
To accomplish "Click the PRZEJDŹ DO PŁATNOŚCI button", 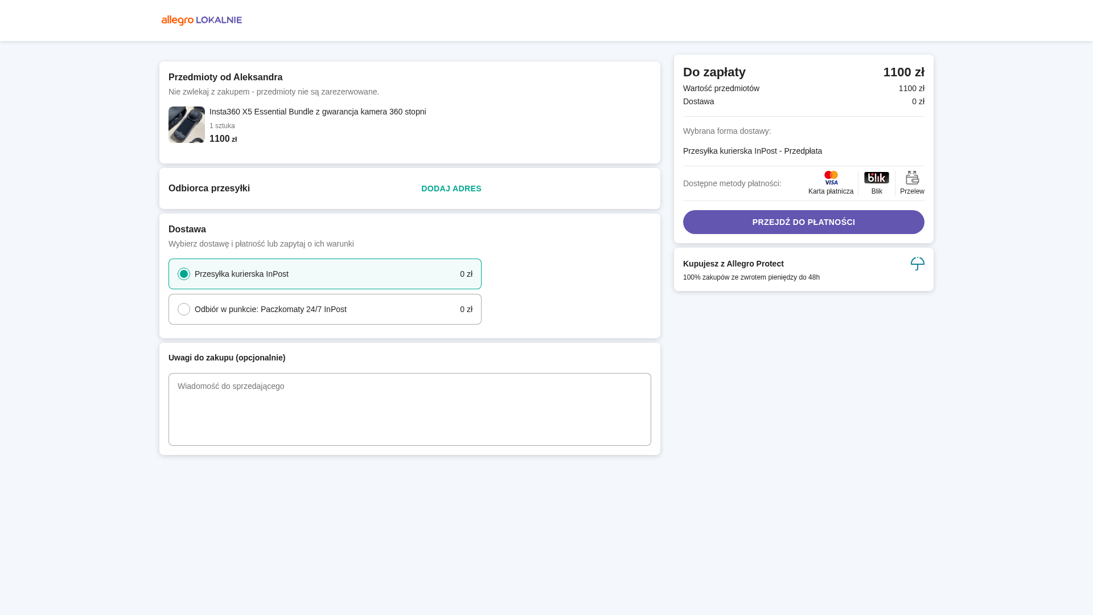I will tap(804, 222).
